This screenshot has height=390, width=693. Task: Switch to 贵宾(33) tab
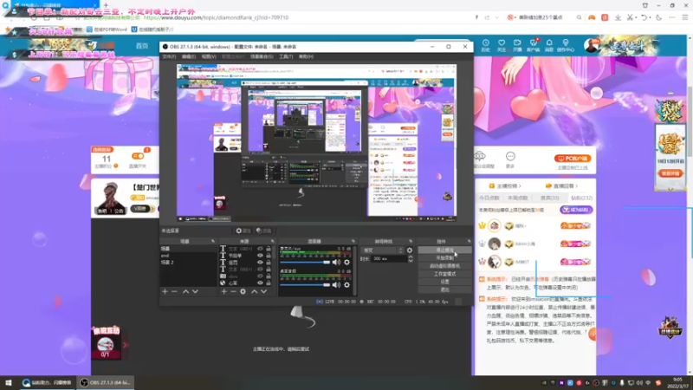pos(550,198)
